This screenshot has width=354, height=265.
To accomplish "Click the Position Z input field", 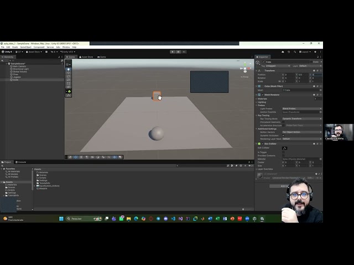I will click(317, 75).
